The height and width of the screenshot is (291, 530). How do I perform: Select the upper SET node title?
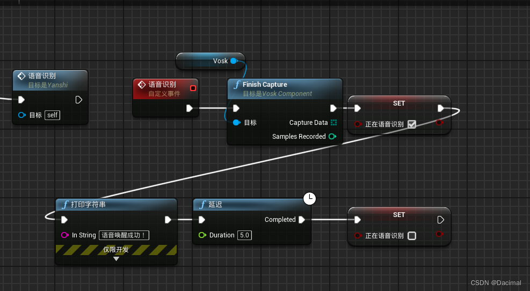click(399, 103)
